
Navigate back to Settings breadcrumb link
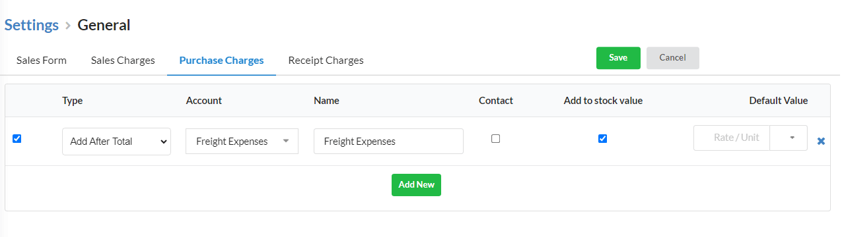coord(32,25)
